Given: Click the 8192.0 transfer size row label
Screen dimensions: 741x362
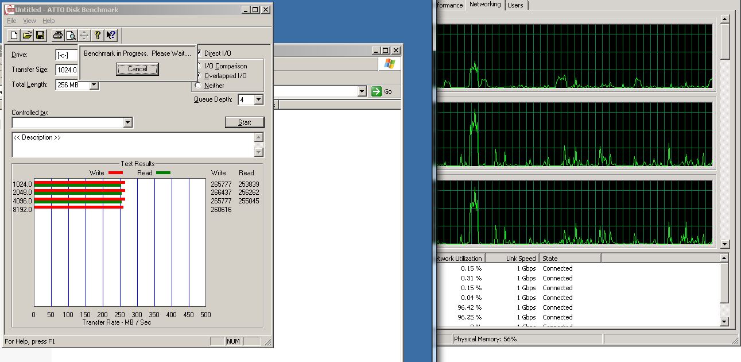Looking at the screenshot, I should (x=22, y=210).
